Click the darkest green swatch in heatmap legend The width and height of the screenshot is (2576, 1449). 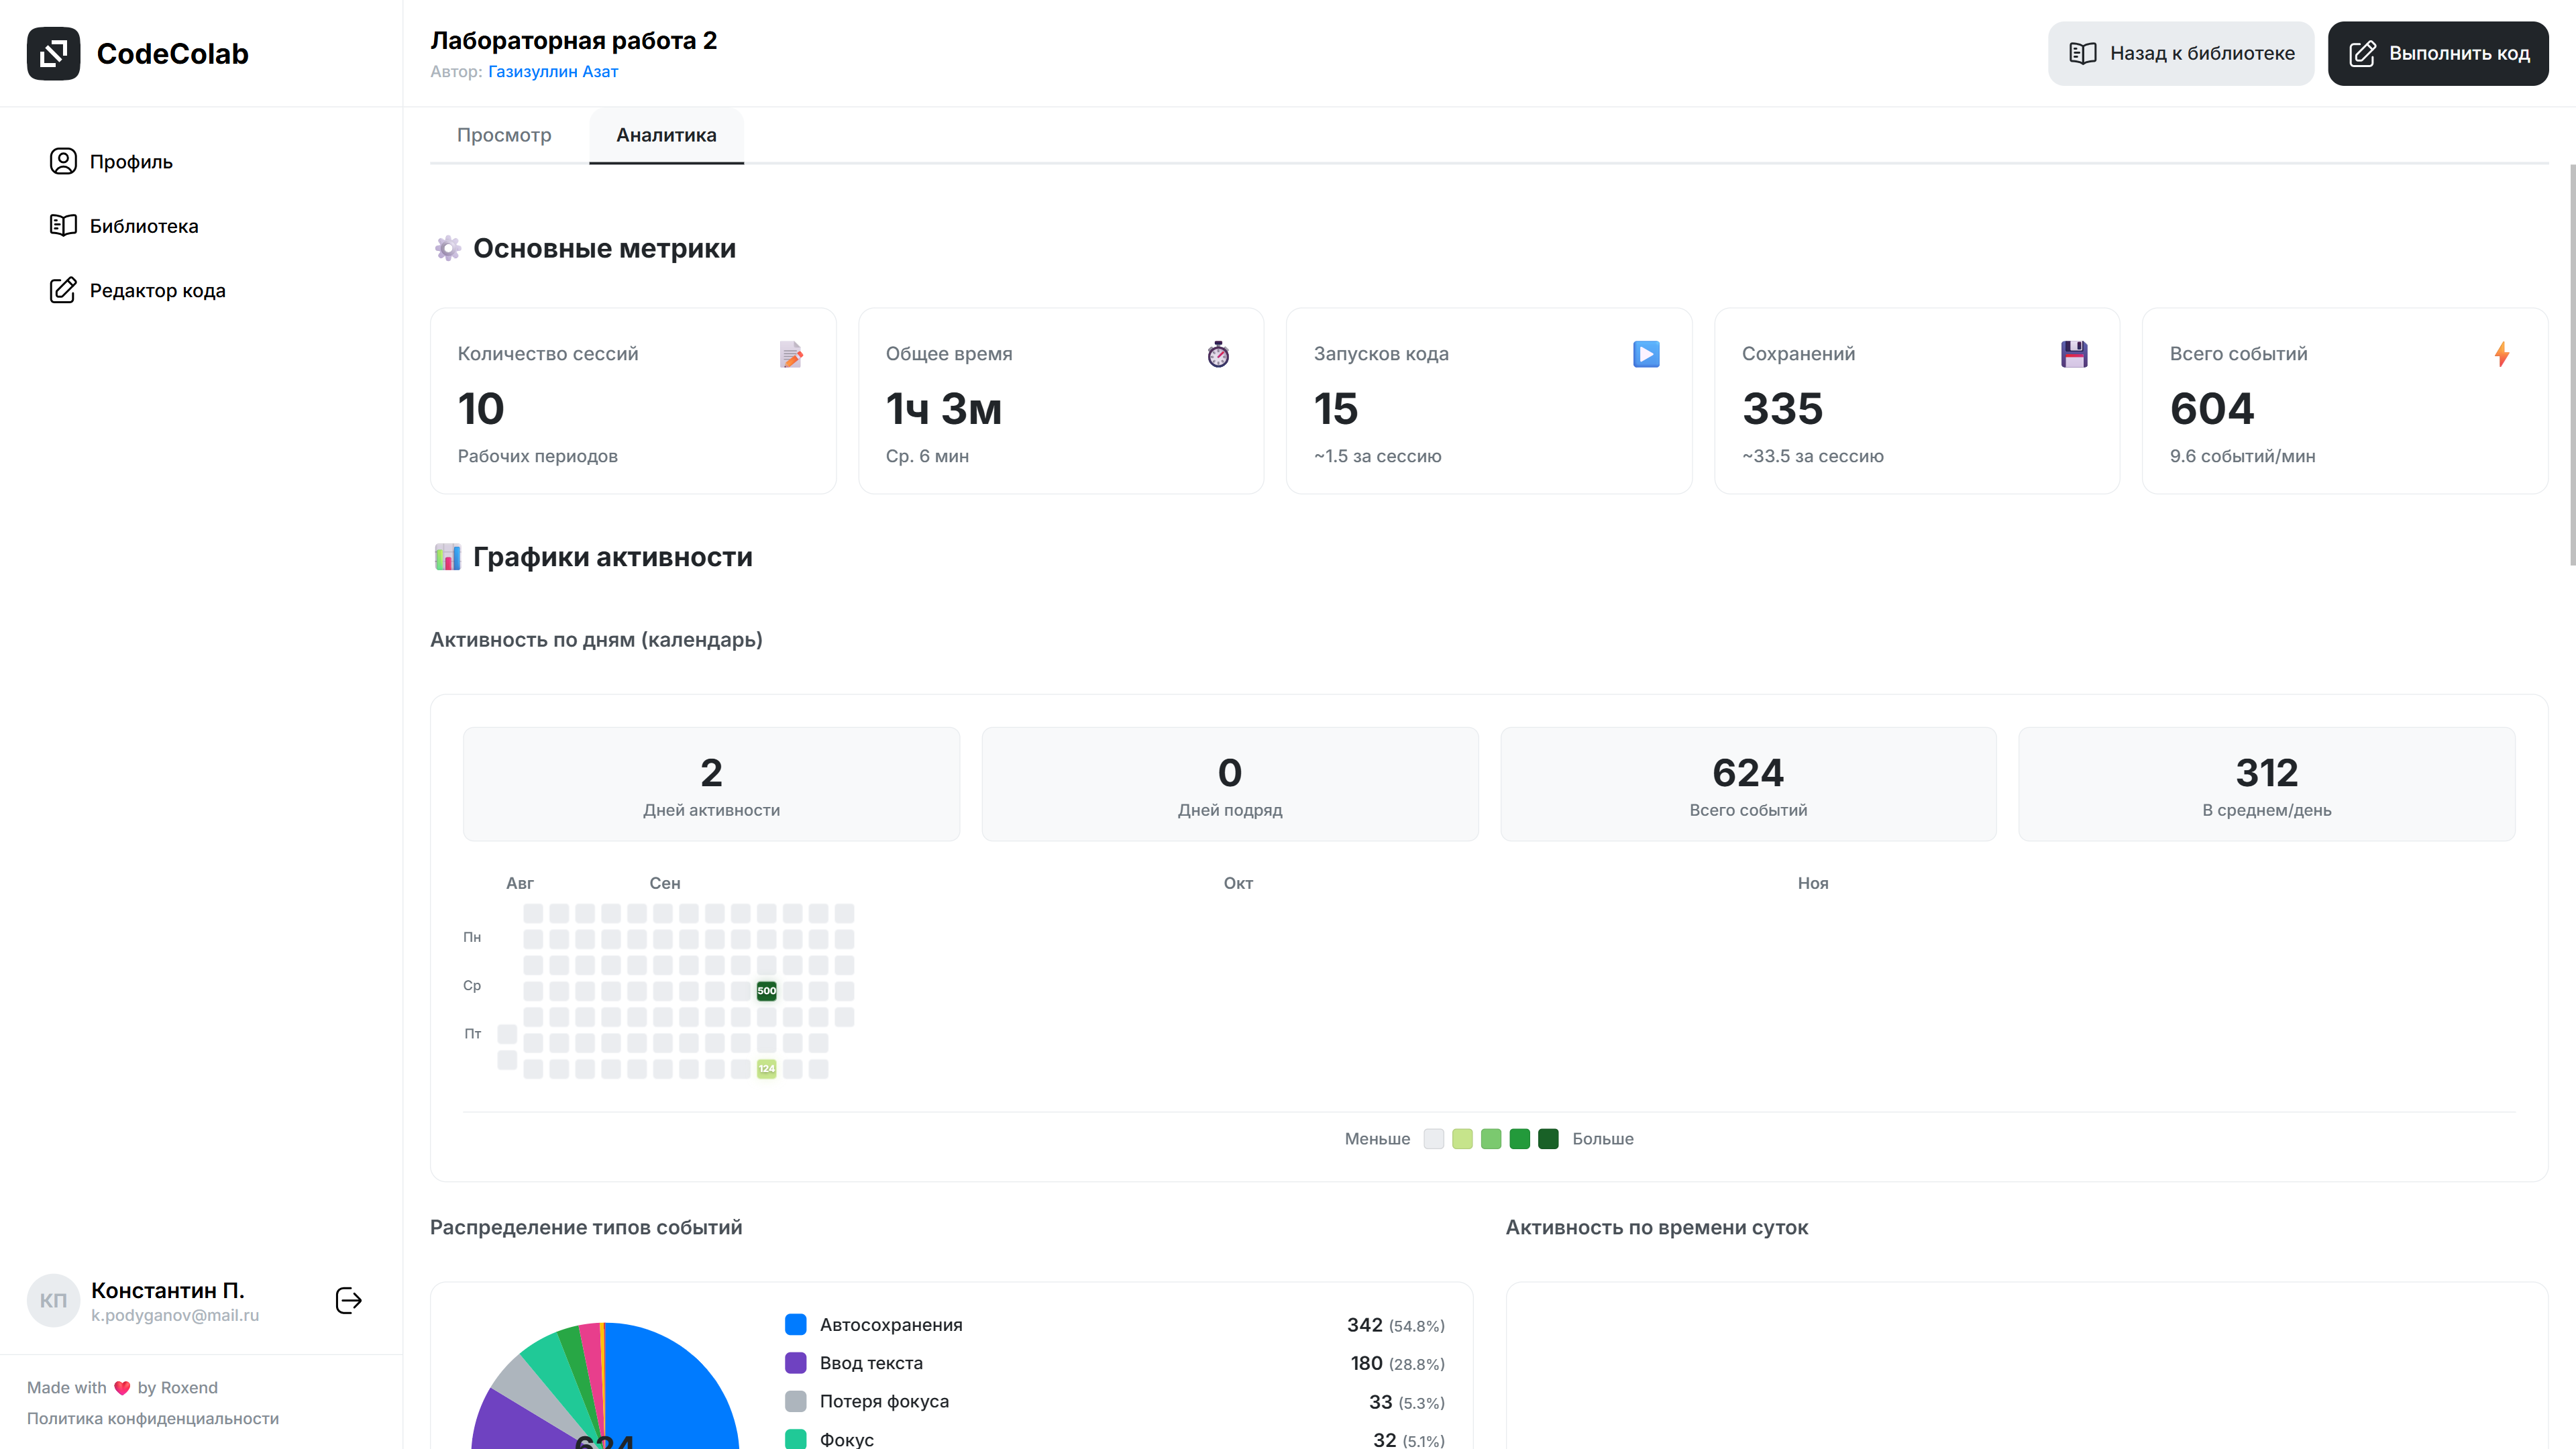coord(1548,1139)
